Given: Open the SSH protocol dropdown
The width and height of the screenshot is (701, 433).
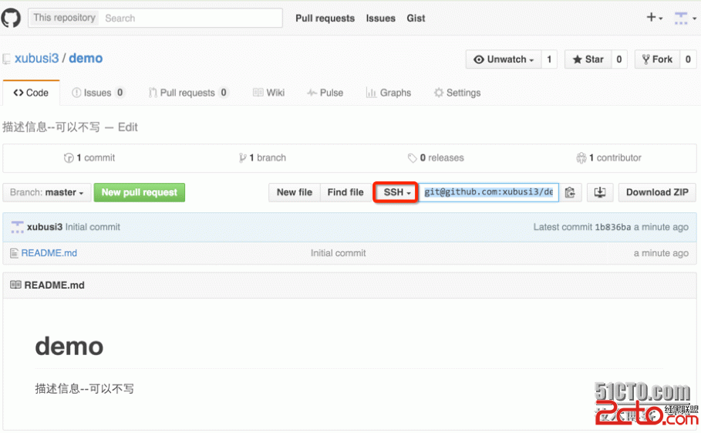Looking at the screenshot, I should [396, 192].
